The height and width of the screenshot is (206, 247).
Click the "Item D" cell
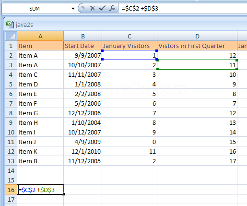[40, 84]
